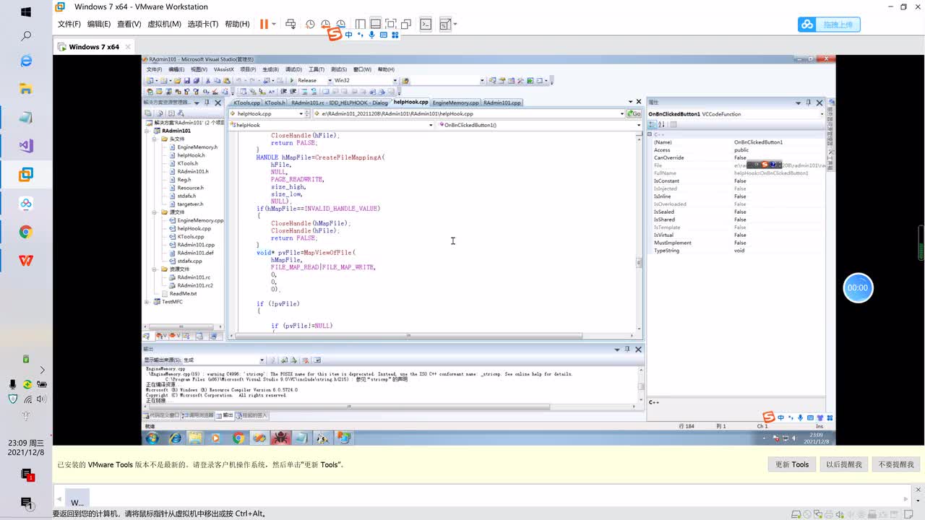Pause the virtual machine in VMware

click(x=264, y=24)
